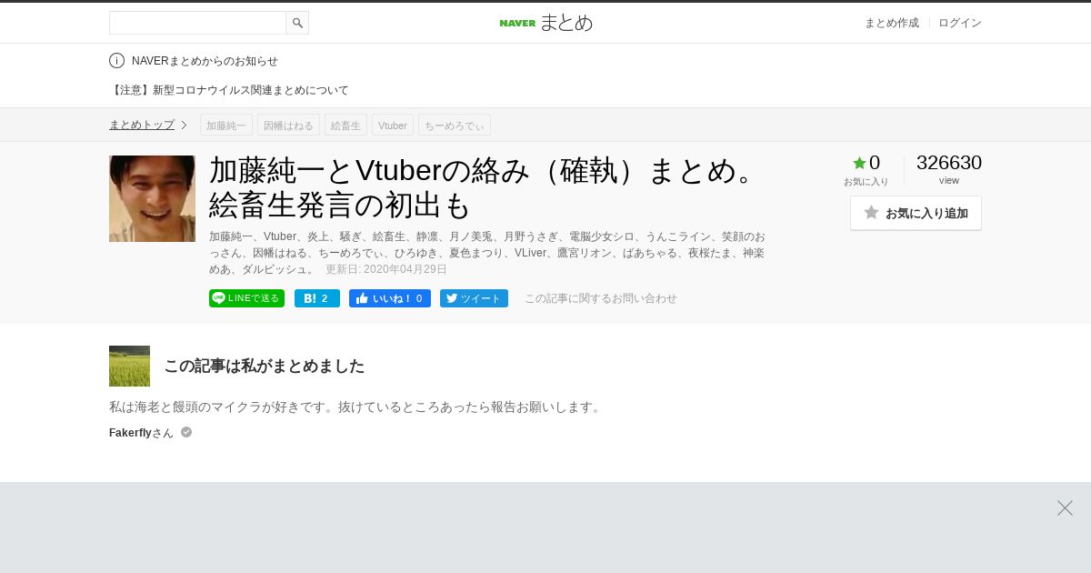Image resolution: width=1091 pixels, height=573 pixels.
Task: Go to まとめトップ breadcrumb
Action: (x=142, y=125)
